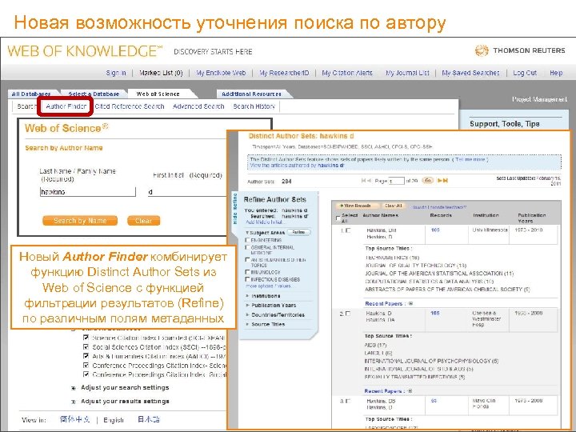The width and height of the screenshot is (576, 432).
Task: Click the Hide Refine vertical tab
Action: 235,208
